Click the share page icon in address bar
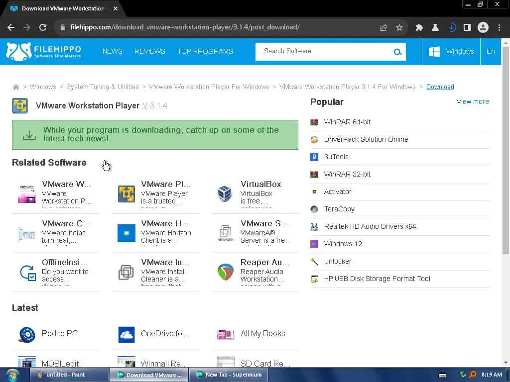 [383, 28]
